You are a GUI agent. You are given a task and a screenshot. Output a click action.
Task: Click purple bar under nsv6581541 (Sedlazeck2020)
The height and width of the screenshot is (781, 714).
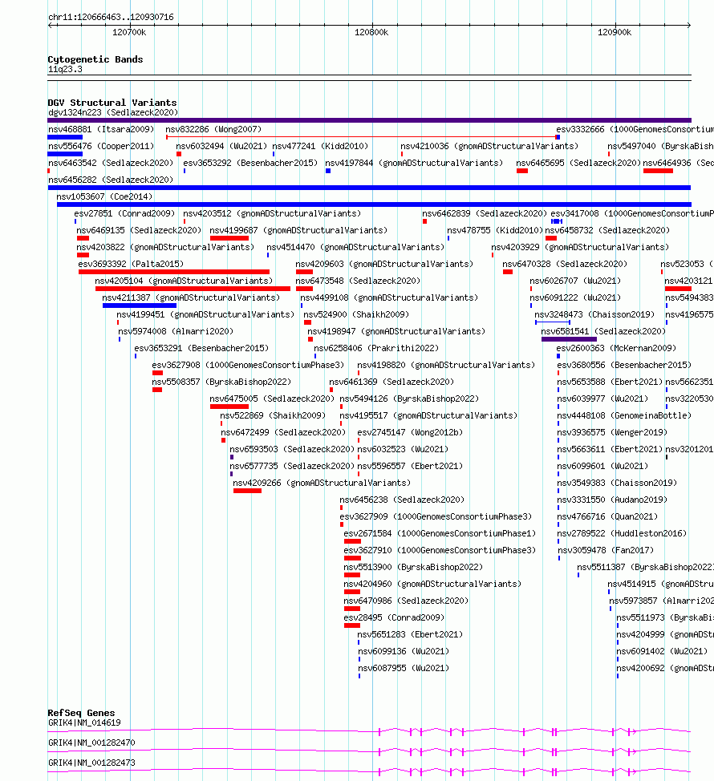(569, 339)
